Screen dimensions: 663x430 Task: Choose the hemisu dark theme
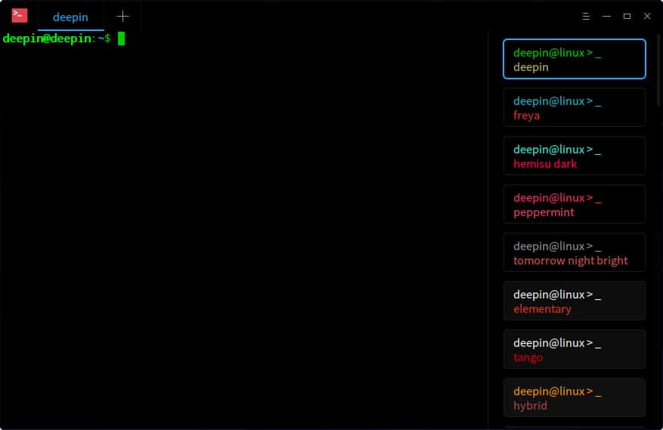pyautogui.click(x=575, y=156)
